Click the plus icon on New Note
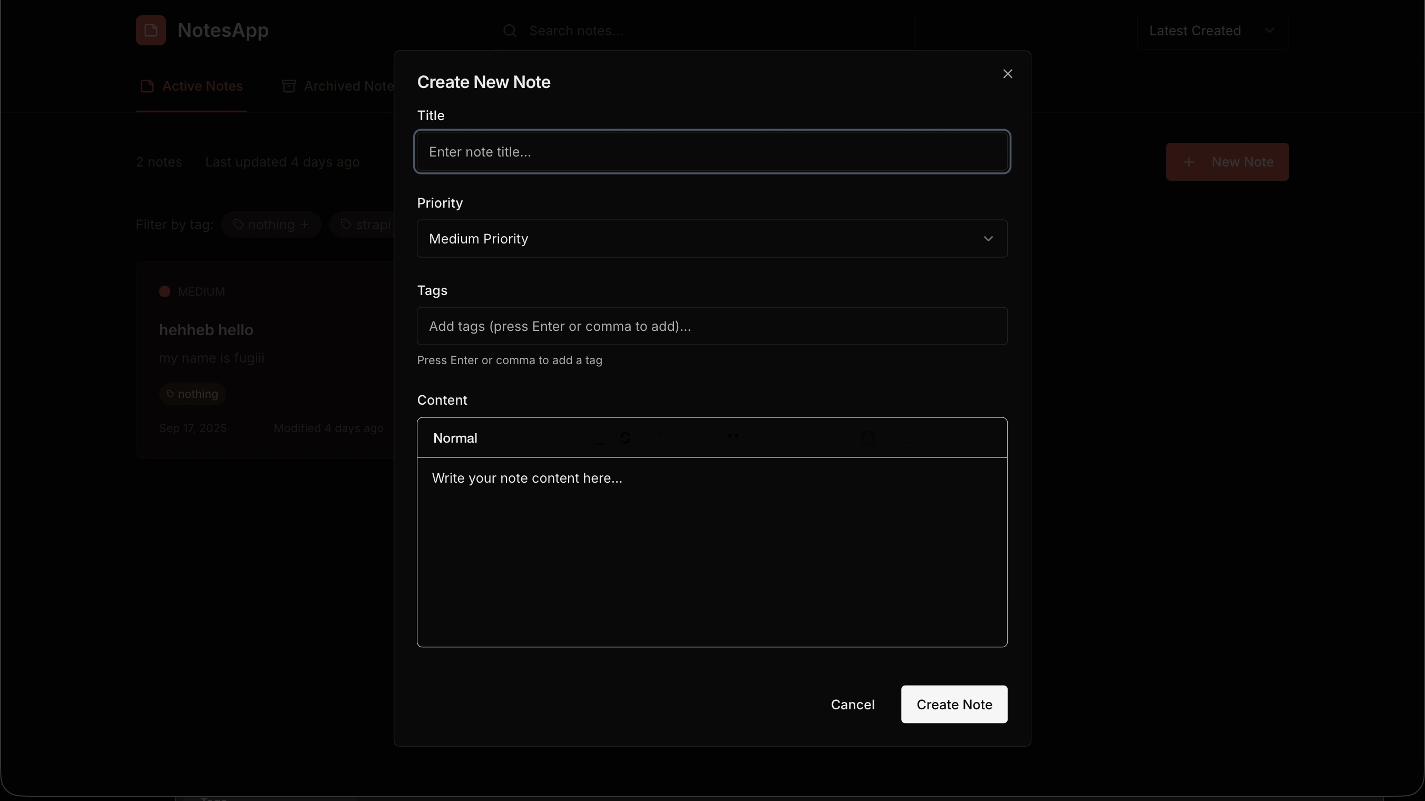The width and height of the screenshot is (1425, 801). pos(1189,162)
